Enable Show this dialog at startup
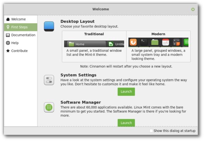 click(151, 131)
